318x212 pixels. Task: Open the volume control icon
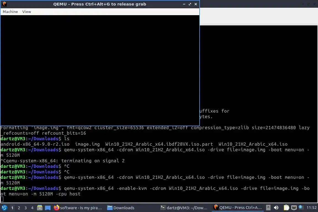[276, 208]
